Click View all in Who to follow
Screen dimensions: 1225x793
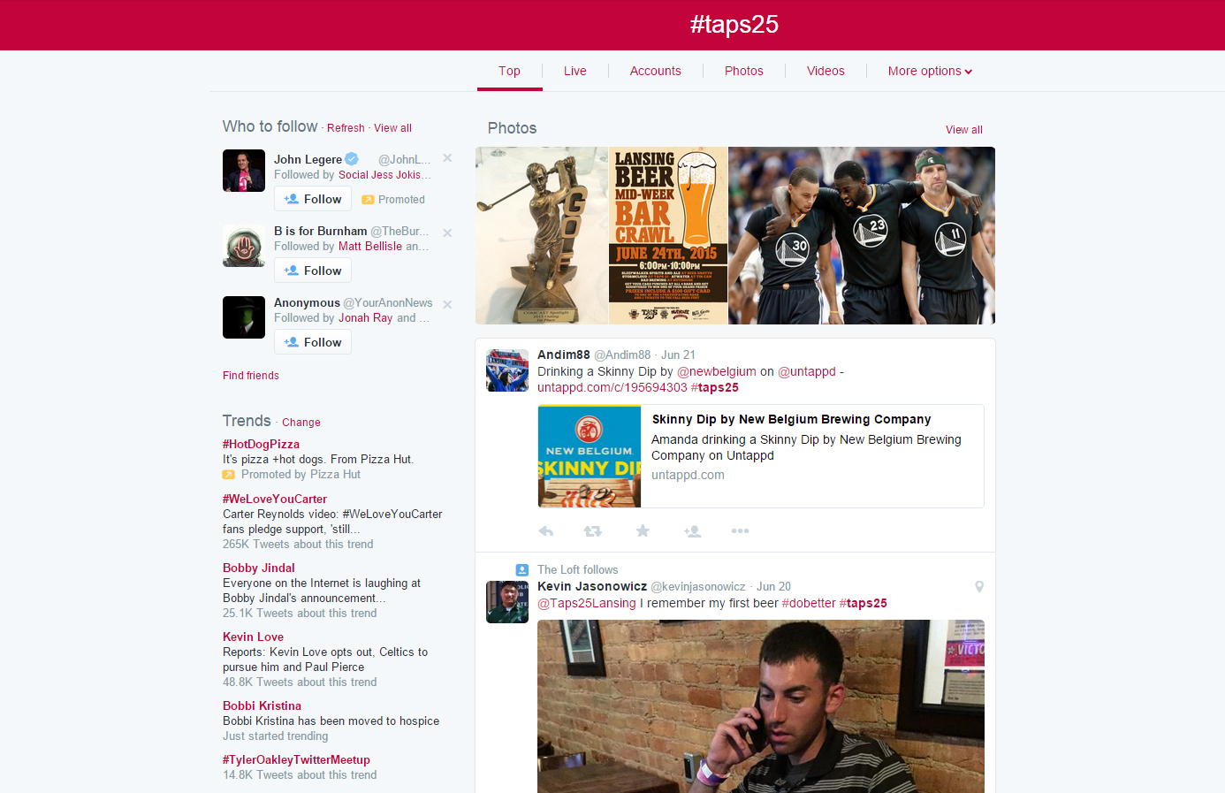click(392, 128)
